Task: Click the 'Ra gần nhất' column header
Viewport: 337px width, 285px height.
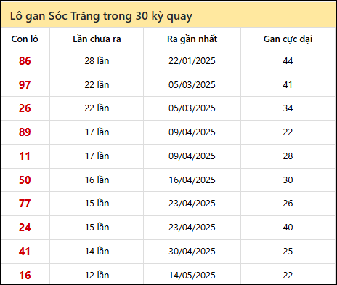Action: [x=192, y=39]
